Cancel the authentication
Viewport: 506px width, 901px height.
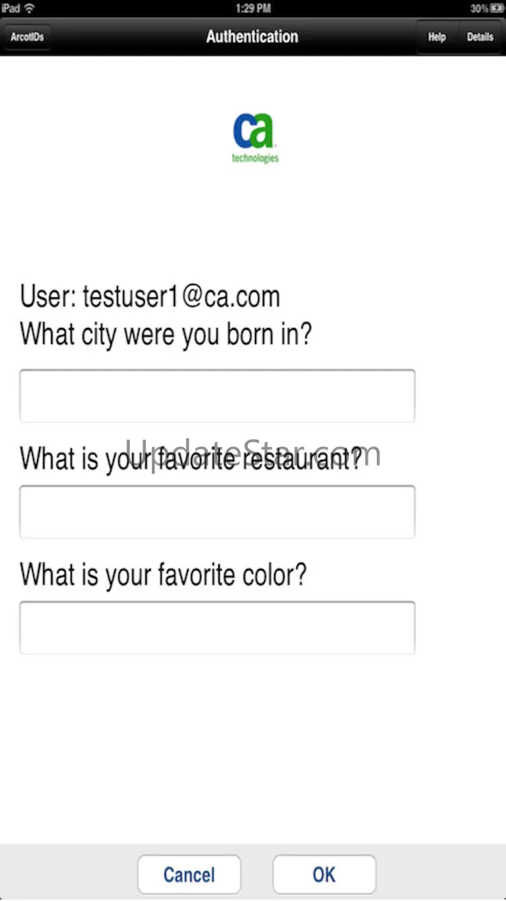click(x=189, y=874)
